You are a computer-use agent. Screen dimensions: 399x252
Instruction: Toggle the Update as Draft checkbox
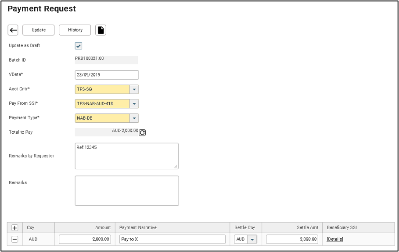point(79,46)
